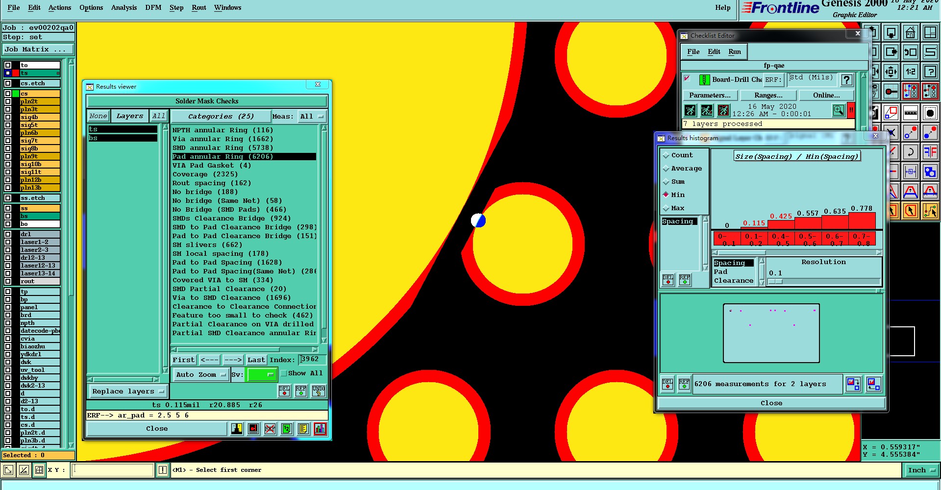Viewport: 941px width, 490px height.
Task: Click the Last button in Results viewer
Action: click(x=256, y=360)
